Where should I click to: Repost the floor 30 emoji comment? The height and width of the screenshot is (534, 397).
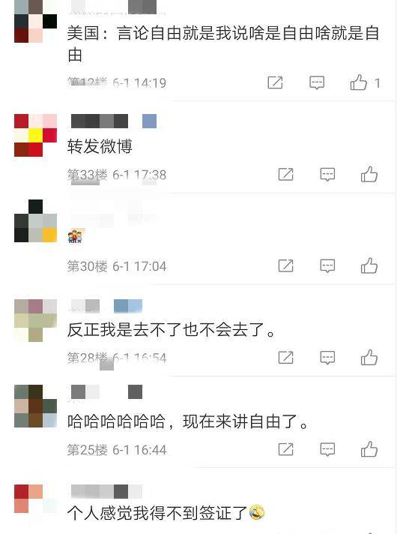click(285, 265)
